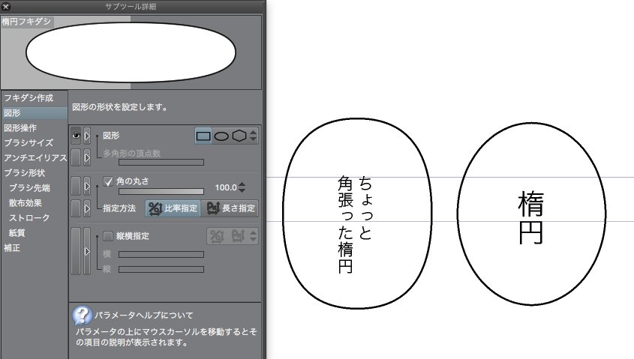Click the 横 slider bar
The width and height of the screenshot is (634, 359).
[x=161, y=254]
